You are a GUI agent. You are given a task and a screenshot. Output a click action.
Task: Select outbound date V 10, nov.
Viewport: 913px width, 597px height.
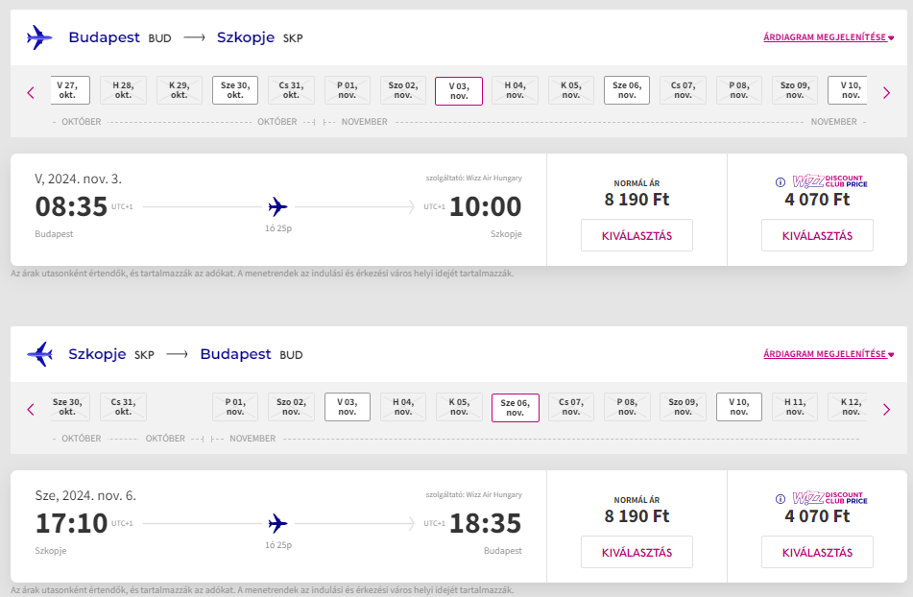click(x=848, y=90)
